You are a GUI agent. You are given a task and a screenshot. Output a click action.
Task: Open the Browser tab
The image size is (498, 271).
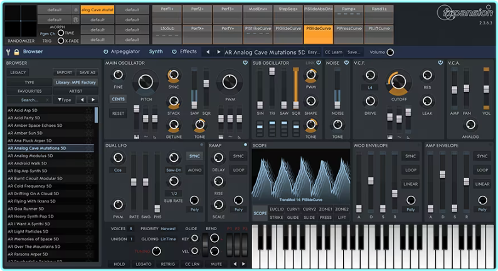[33, 51]
